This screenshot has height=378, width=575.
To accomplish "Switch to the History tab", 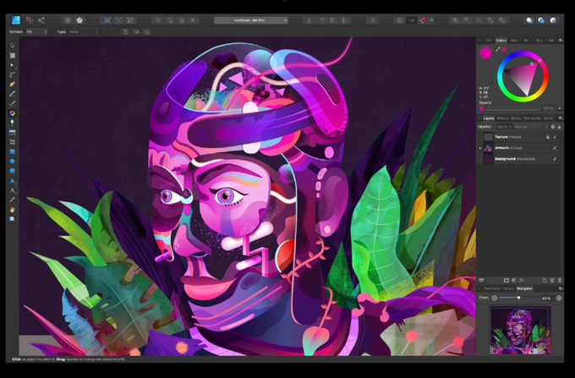I will coord(508,288).
